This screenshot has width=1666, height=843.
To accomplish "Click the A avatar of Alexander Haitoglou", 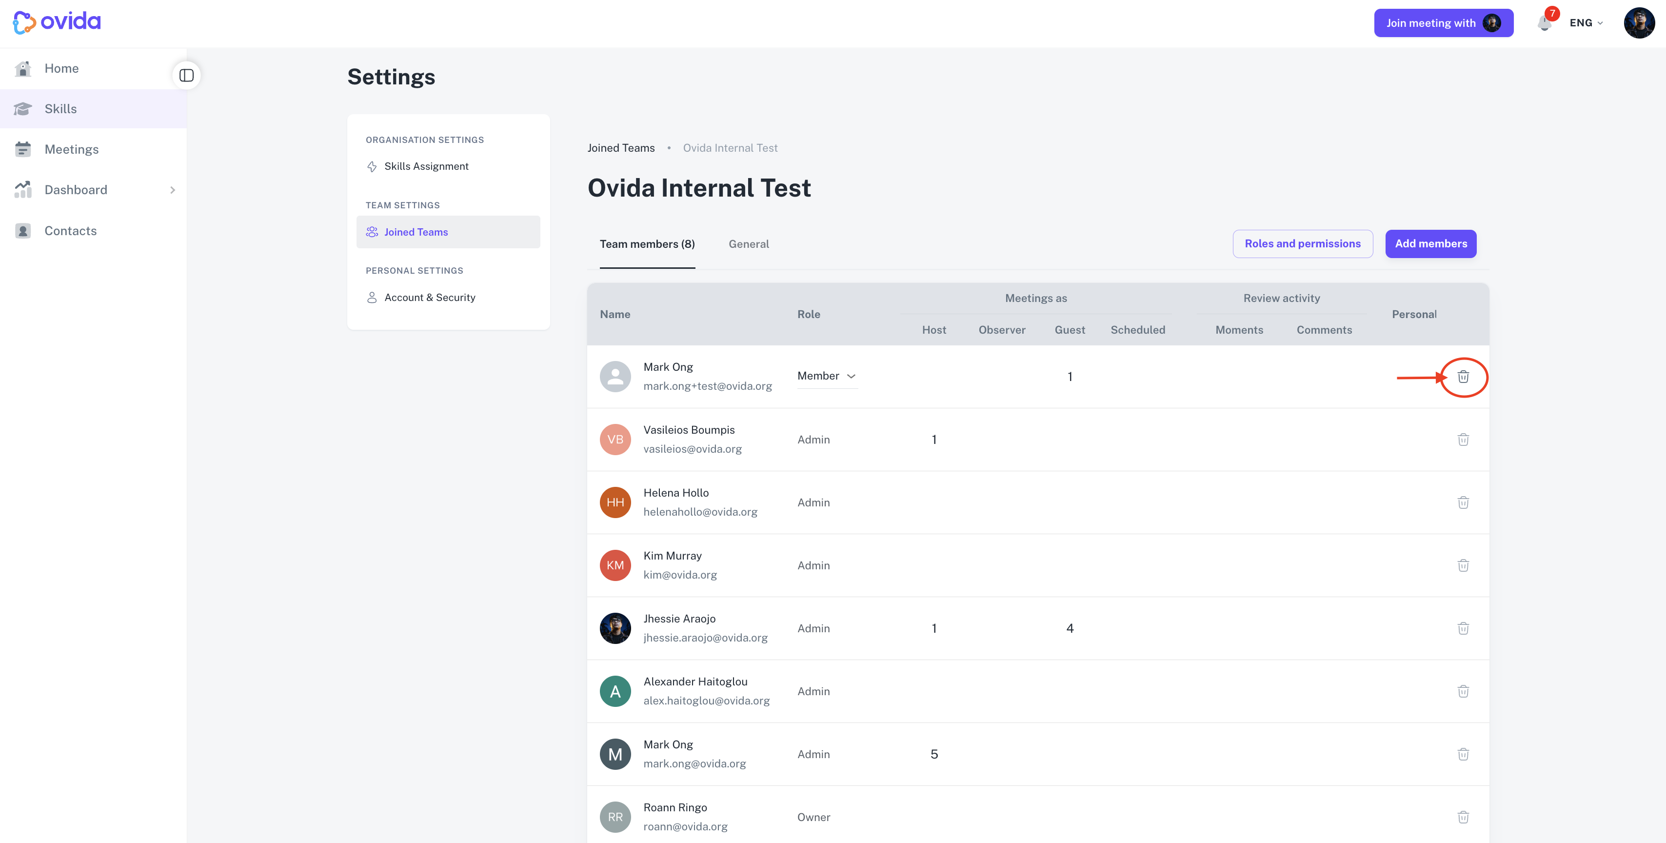I will [x=615, y=691].
